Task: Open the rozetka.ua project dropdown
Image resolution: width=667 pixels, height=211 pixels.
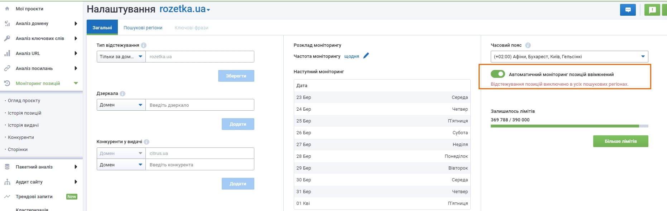Action: click(184, 9)
